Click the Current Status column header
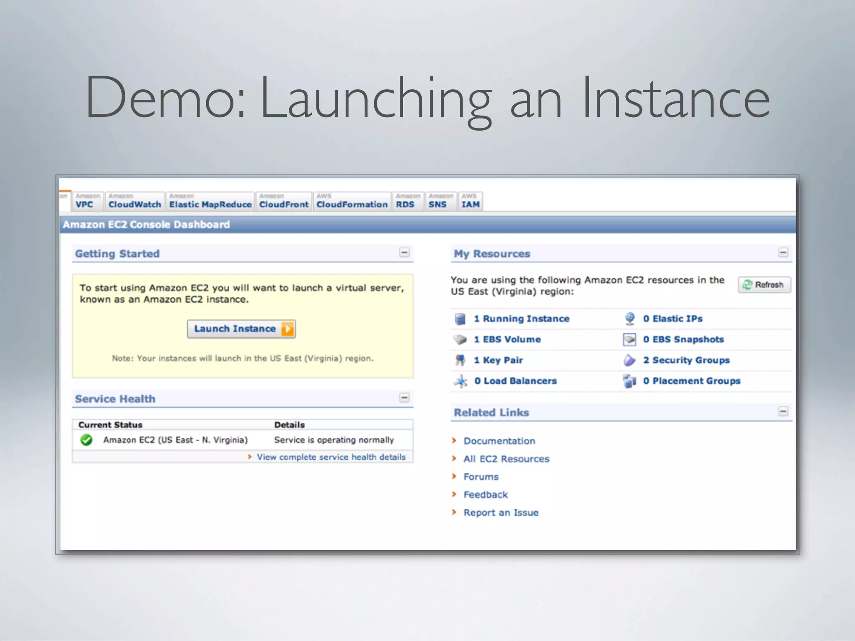855x641 pixels. tap(110, 425)
